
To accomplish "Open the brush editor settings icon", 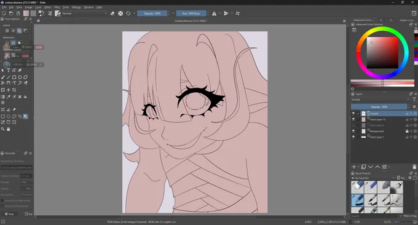I will 50,13.
